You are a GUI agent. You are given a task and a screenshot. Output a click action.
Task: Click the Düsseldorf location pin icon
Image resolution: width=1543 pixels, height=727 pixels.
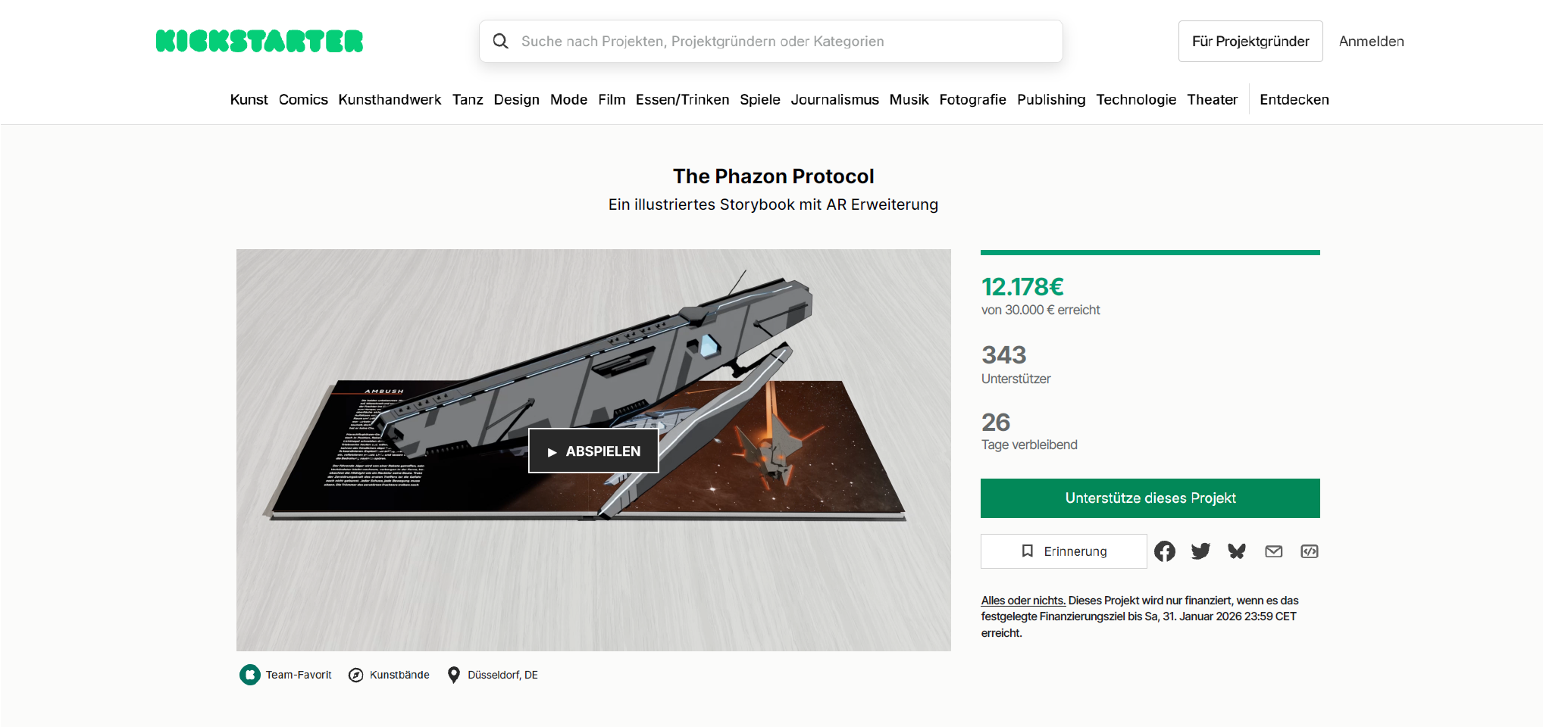click(453, 675)
